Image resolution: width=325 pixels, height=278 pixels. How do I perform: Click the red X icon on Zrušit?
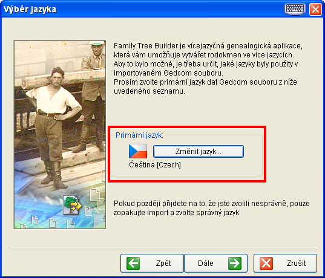[x=266, y=263]
